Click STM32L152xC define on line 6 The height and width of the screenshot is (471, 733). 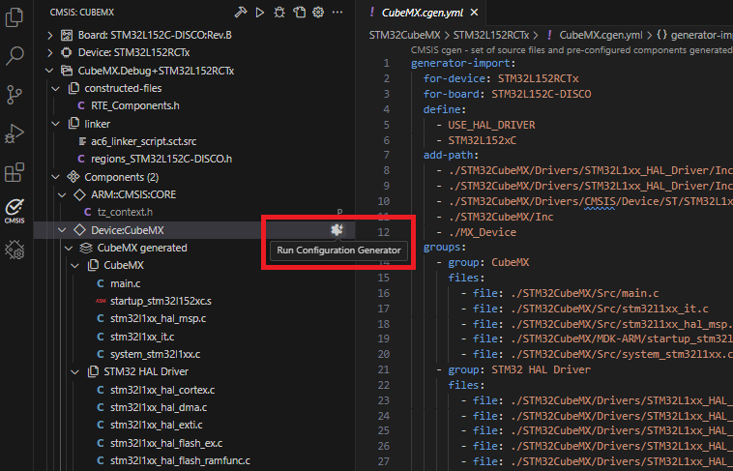(482, 140)
